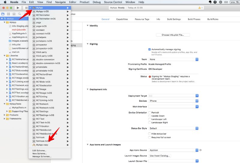Enable Portrait device orientation
The height and width of the screenshot is (163, 240).
[149, 112]
